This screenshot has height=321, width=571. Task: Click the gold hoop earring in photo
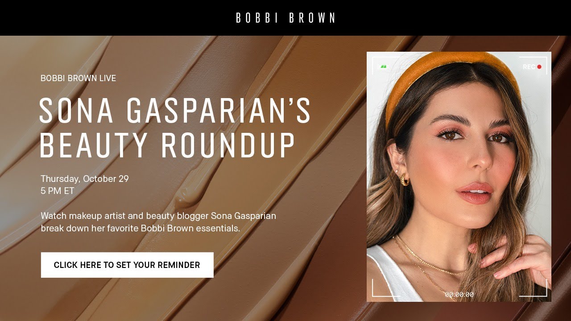404,179
